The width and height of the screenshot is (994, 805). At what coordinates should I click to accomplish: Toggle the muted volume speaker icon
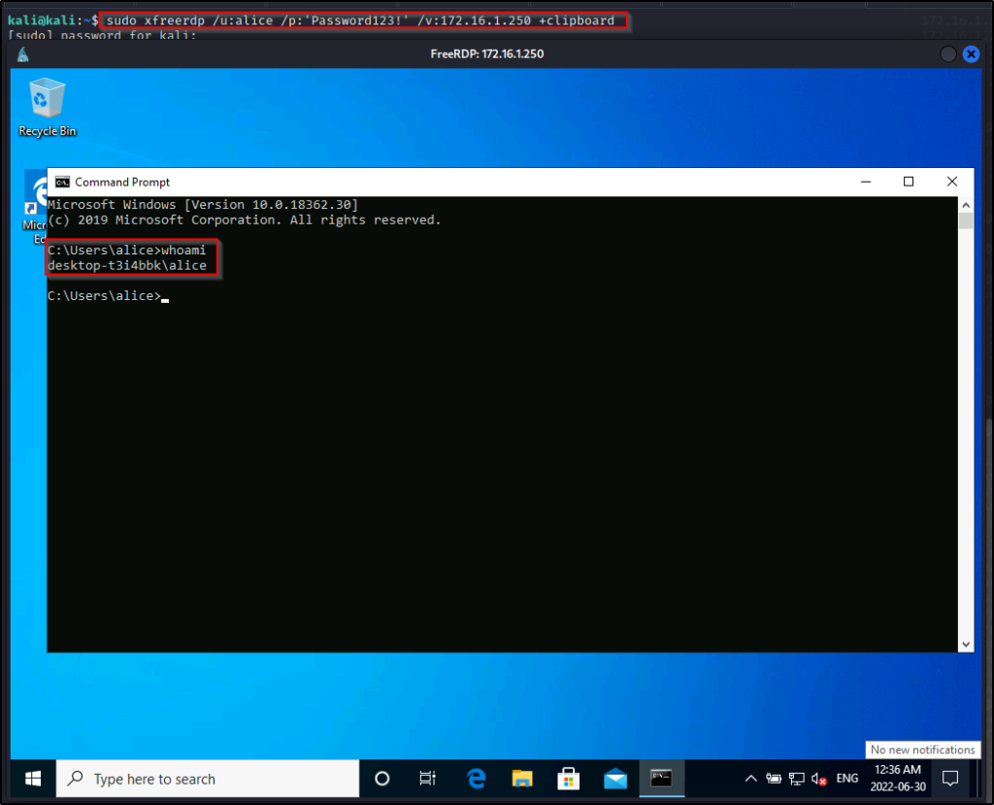point(819,779)
